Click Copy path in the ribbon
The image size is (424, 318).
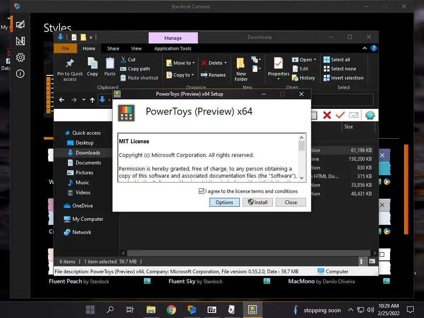135,69
